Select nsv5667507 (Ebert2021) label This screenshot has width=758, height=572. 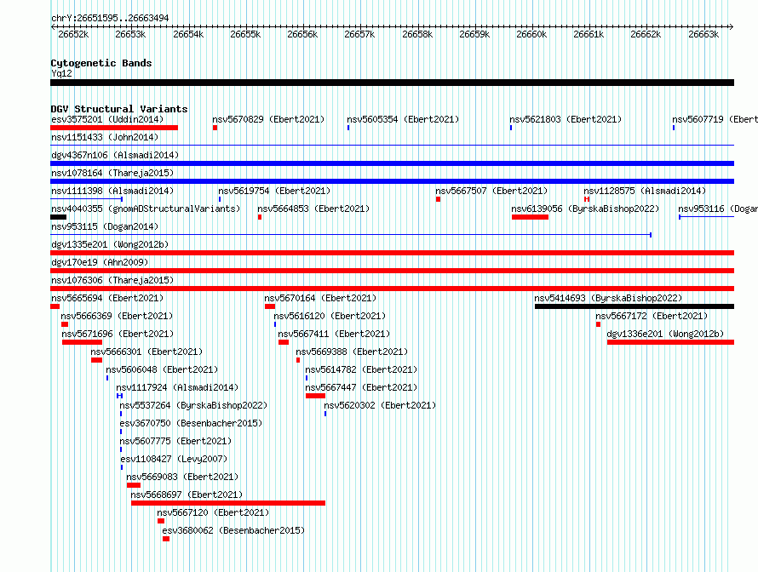click(491, 191)
